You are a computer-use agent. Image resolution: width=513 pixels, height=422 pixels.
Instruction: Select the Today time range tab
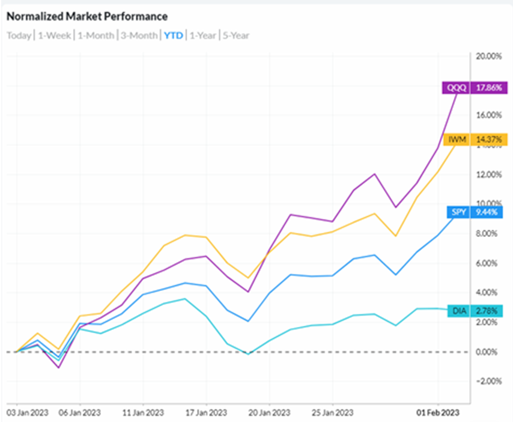19,35
